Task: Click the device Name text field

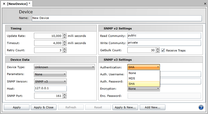Action: (117, 18)
